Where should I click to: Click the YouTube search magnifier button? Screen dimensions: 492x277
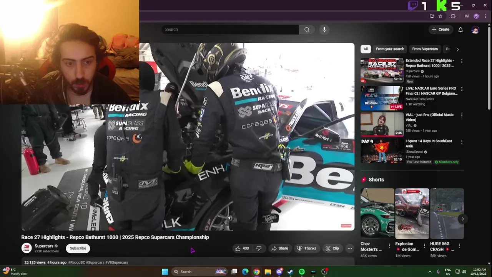[x=307, y=30]
